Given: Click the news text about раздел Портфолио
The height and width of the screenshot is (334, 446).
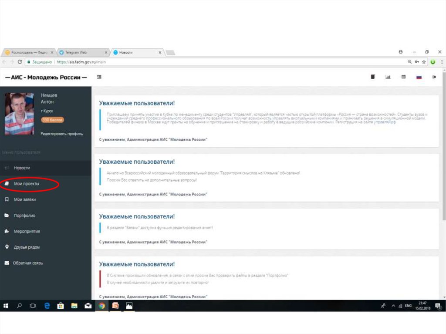Looking at the screenshot, I should [197, 275].
